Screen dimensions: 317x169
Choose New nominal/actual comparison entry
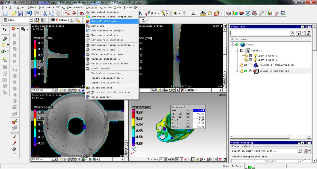click(x=112, y=17)
